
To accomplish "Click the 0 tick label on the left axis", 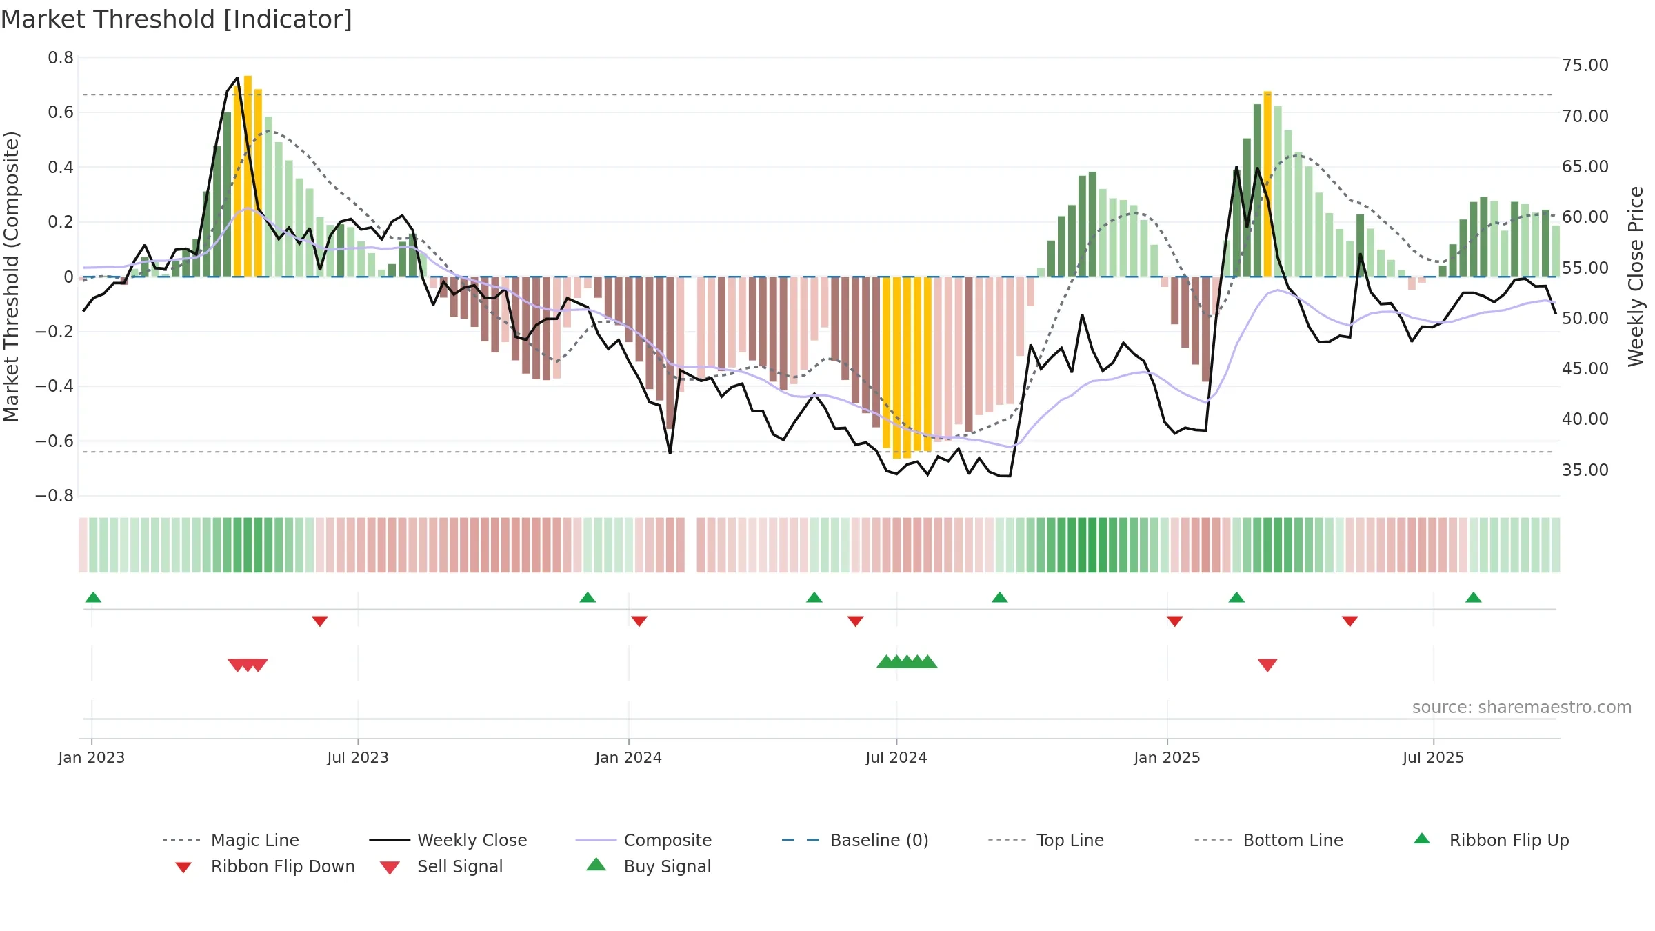I will pyautogui.click(x=68, y=277).
